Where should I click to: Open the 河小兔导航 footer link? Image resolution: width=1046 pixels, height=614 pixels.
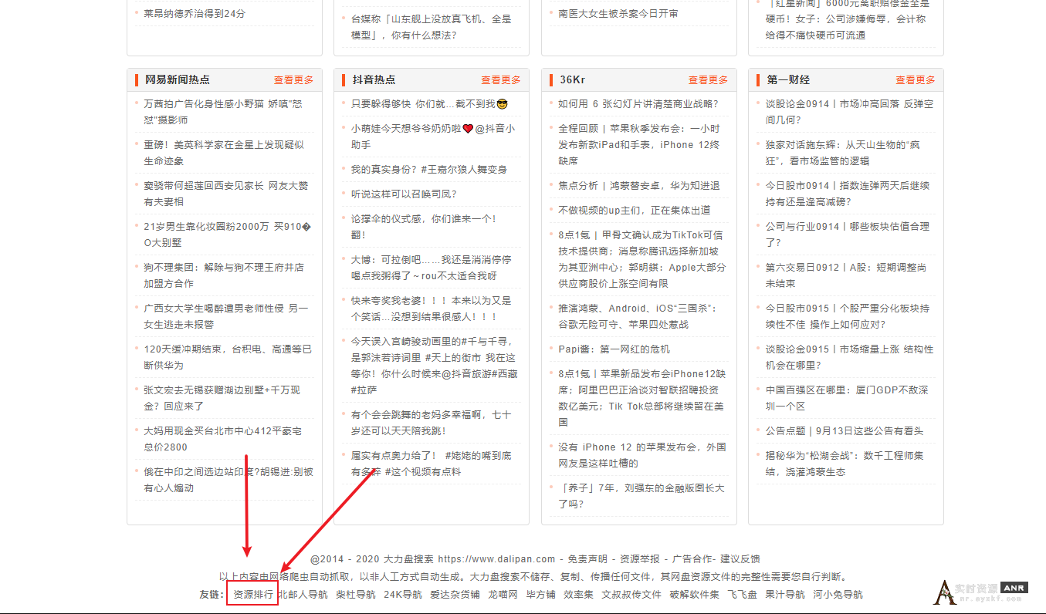pyautogui.click(x=838, y=595)
